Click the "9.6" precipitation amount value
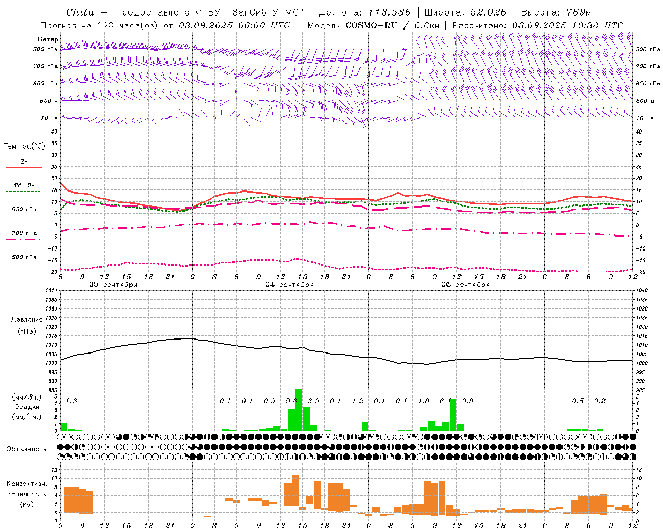663x530 pixels. point(292,401)
